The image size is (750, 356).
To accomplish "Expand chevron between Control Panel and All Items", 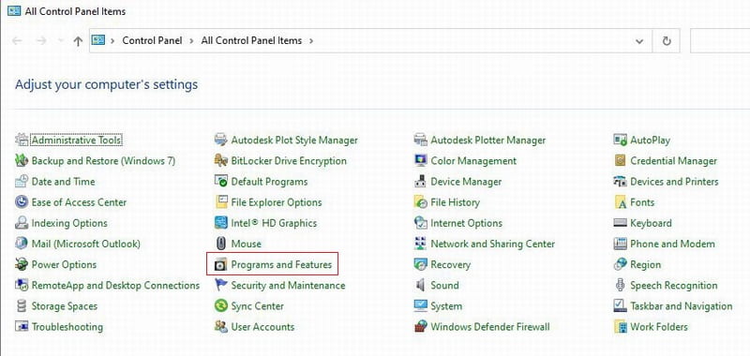I will coord(191,41).
